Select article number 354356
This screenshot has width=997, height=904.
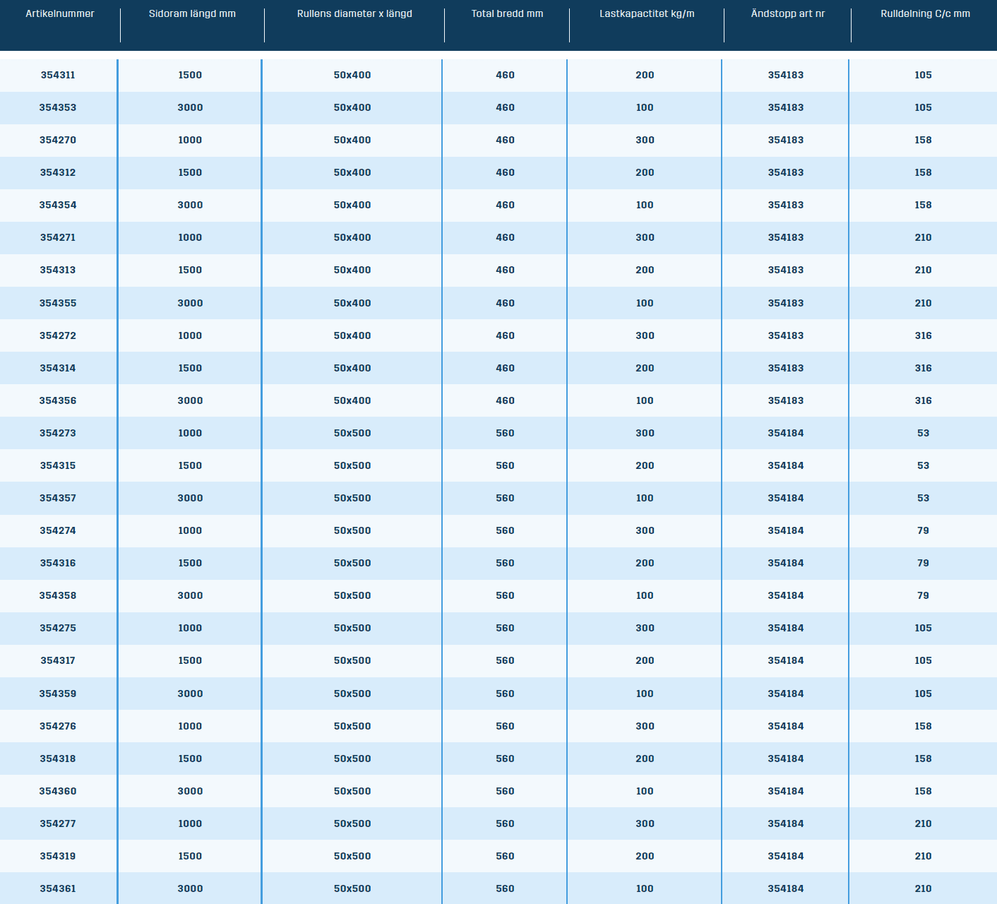[x=58, y=400]
